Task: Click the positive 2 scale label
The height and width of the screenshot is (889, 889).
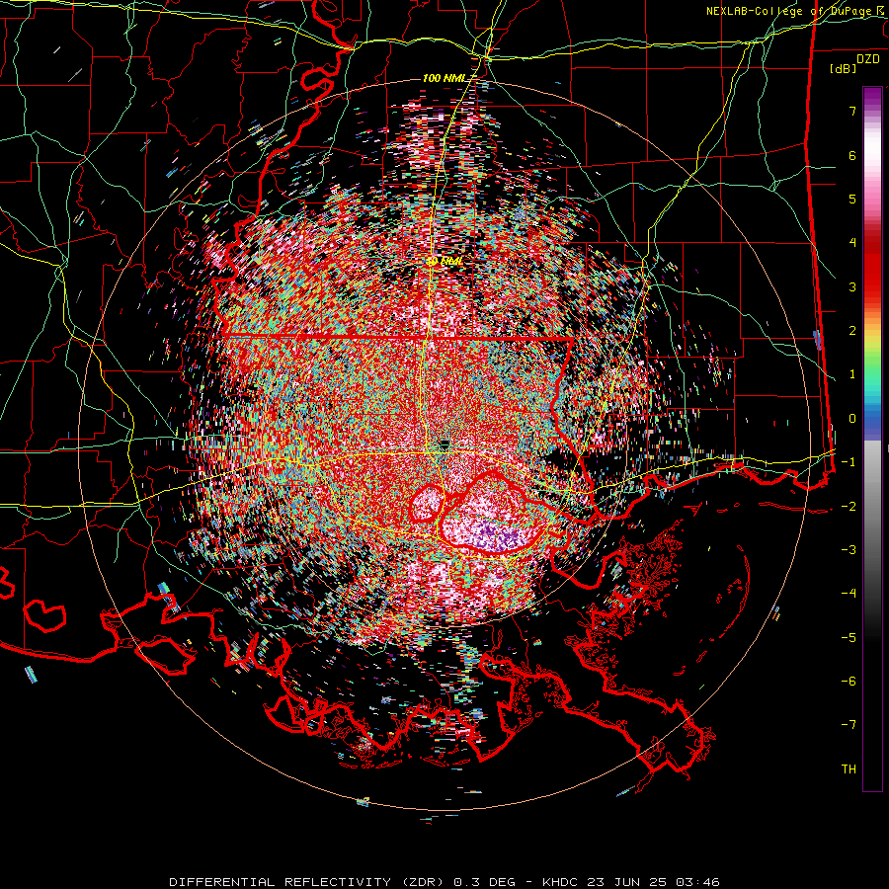Action: coord(852,331)
